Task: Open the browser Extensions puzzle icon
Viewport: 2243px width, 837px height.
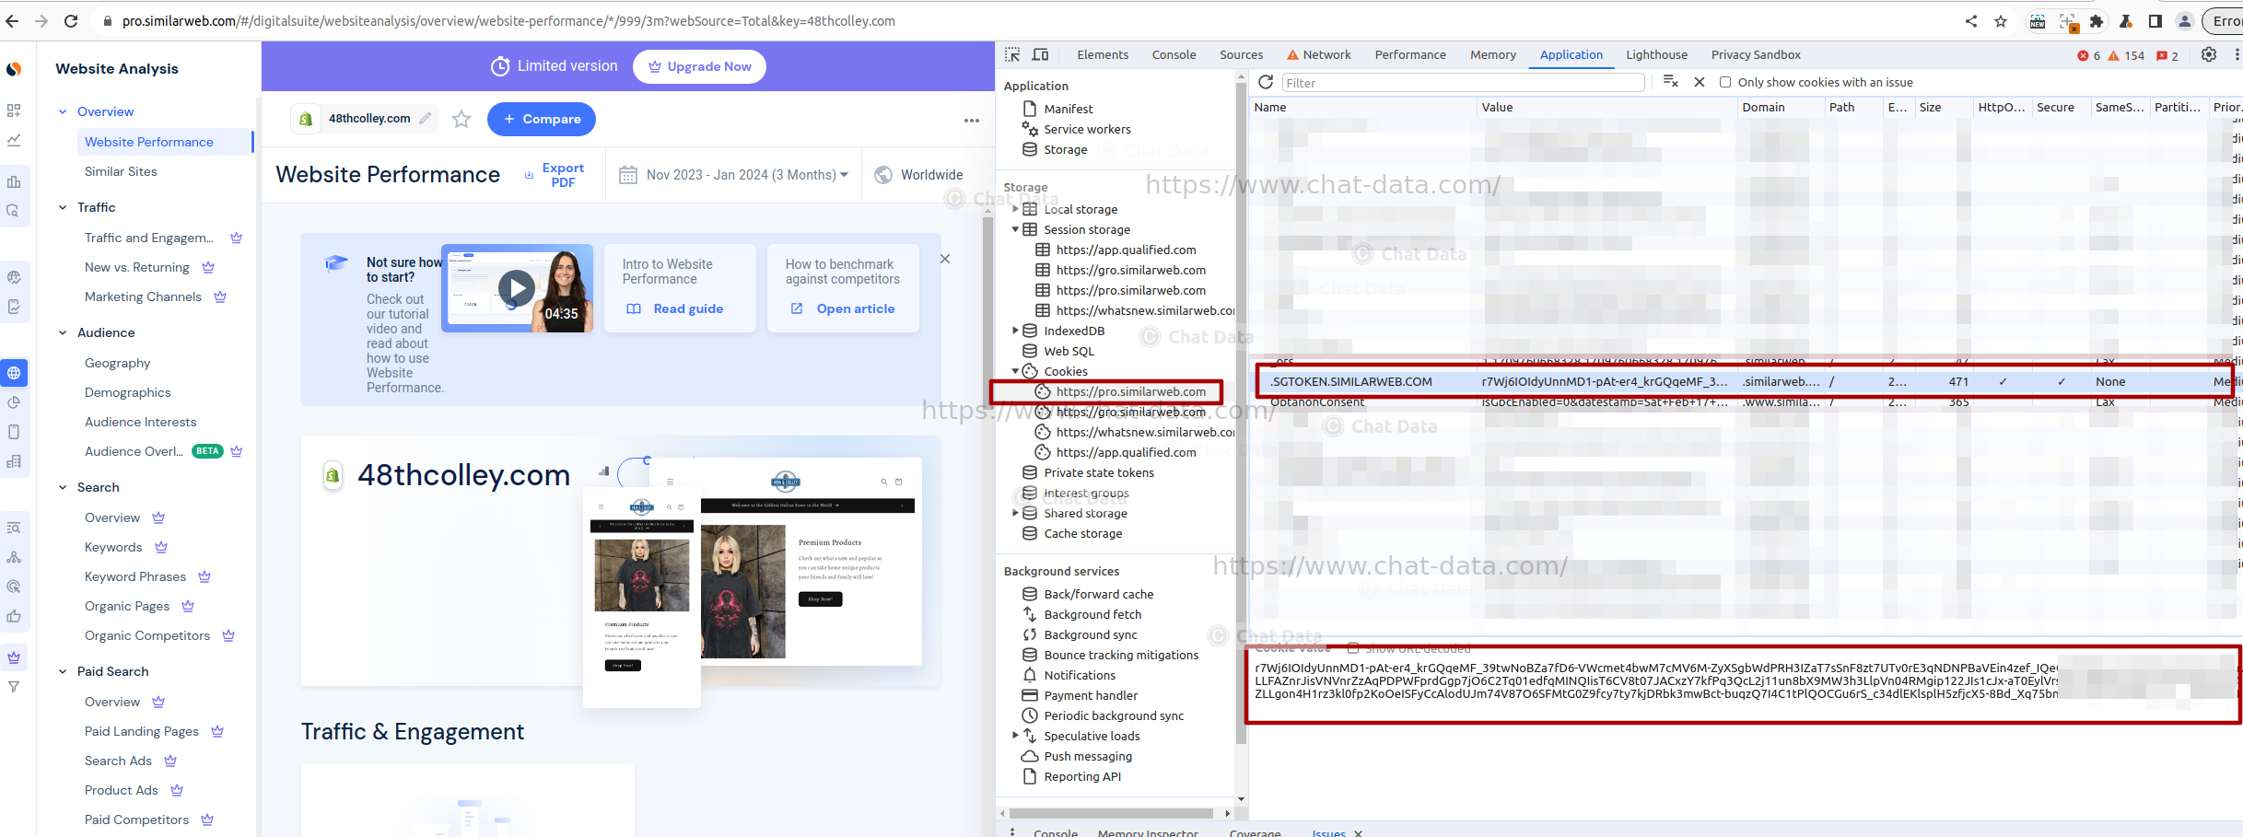Action: pyautogui.click(x=2097, y=21)
